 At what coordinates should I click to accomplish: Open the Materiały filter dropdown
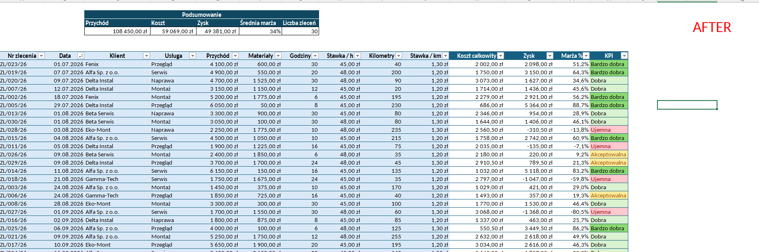pos(278,56)
